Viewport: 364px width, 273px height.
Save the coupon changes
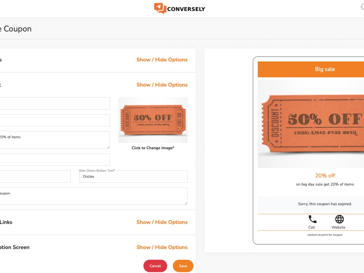coord(183,266)
